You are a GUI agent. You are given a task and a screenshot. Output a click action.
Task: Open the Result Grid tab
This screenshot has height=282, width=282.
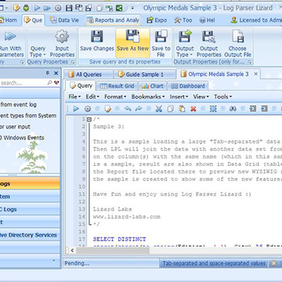point(117,86)
